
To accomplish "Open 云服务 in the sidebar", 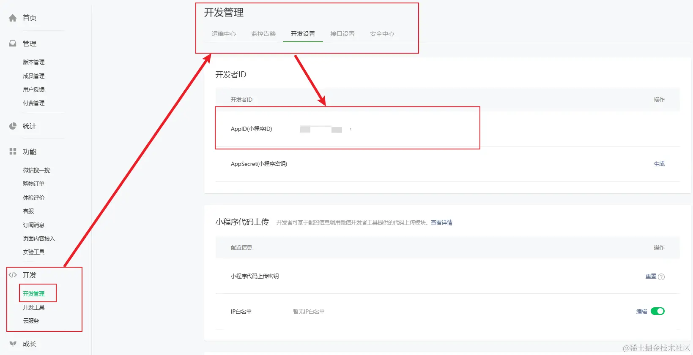I will (31, 321).
